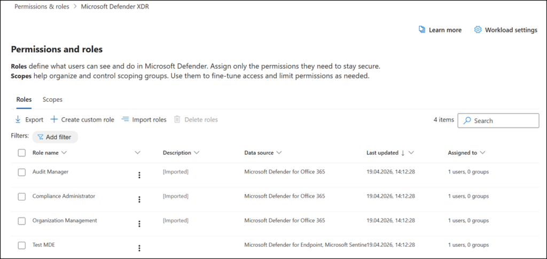Image resolution: width=547 pixels, height=259 pixels.
Task: Click Audit Manager's Microsoft Defender for Office 365 cell
Action: [x=285, y=172]
